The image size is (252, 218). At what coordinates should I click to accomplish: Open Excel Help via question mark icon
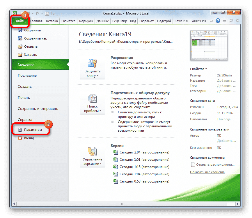click(x=218, y=21)
